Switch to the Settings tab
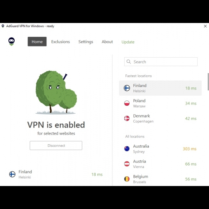 (x=86, y=42)
